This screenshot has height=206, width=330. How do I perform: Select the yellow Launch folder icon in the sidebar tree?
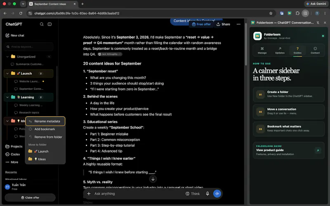13,73
